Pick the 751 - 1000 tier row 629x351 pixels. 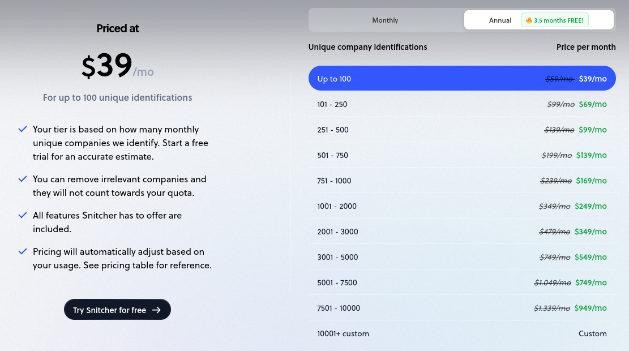pos(462,181)
